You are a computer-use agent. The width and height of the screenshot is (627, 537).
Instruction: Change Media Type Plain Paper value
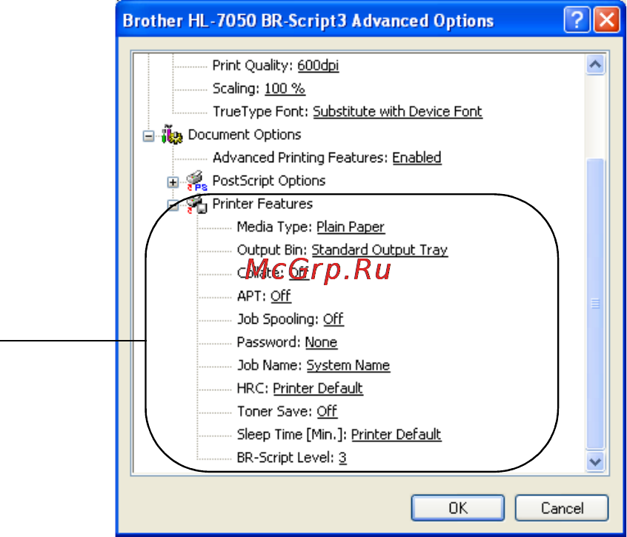[351, 227]
